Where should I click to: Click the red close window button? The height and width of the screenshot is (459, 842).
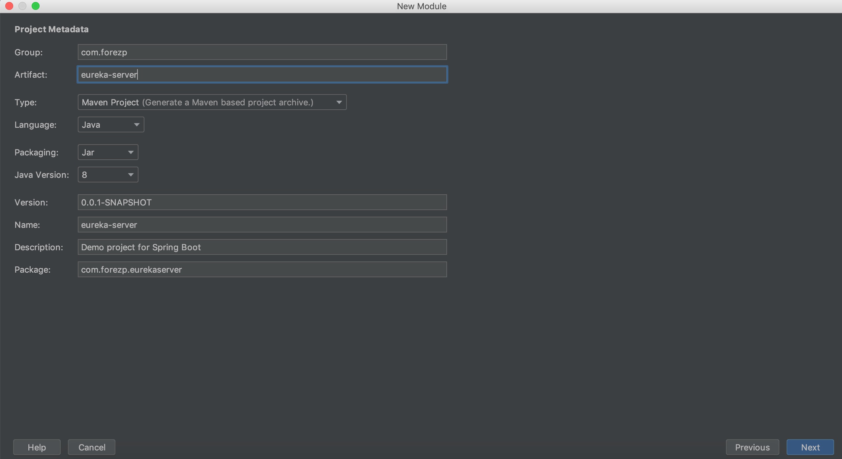click(9, 6)
